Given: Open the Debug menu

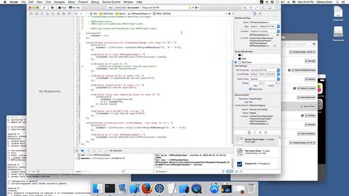Looking at the screenshot, I should [x=95, y=2].
